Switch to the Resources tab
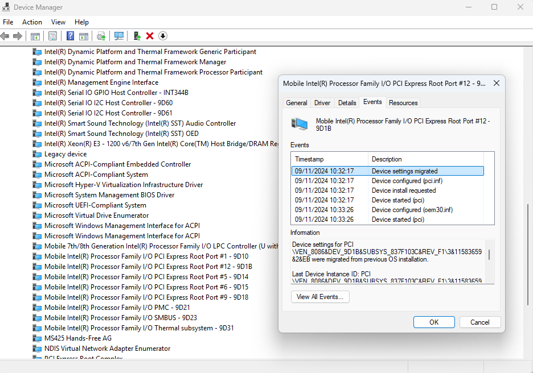The image size is (533, 373). click(403, 103)
